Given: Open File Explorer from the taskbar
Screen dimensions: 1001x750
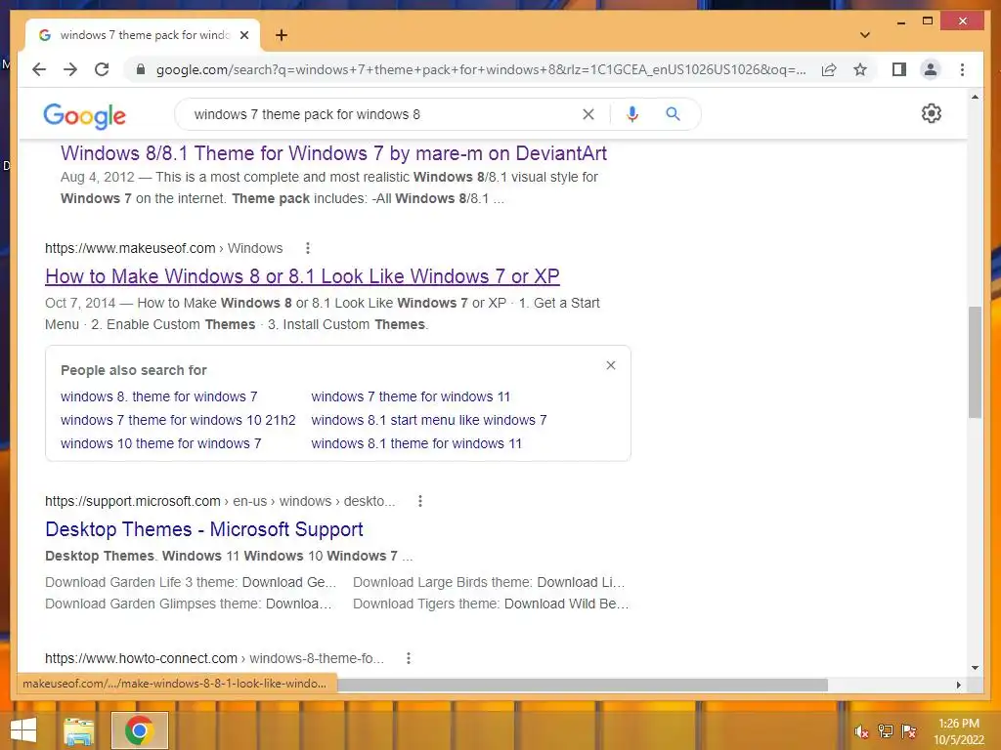Looking at the screenshot, I should click(x=78, y=730).
